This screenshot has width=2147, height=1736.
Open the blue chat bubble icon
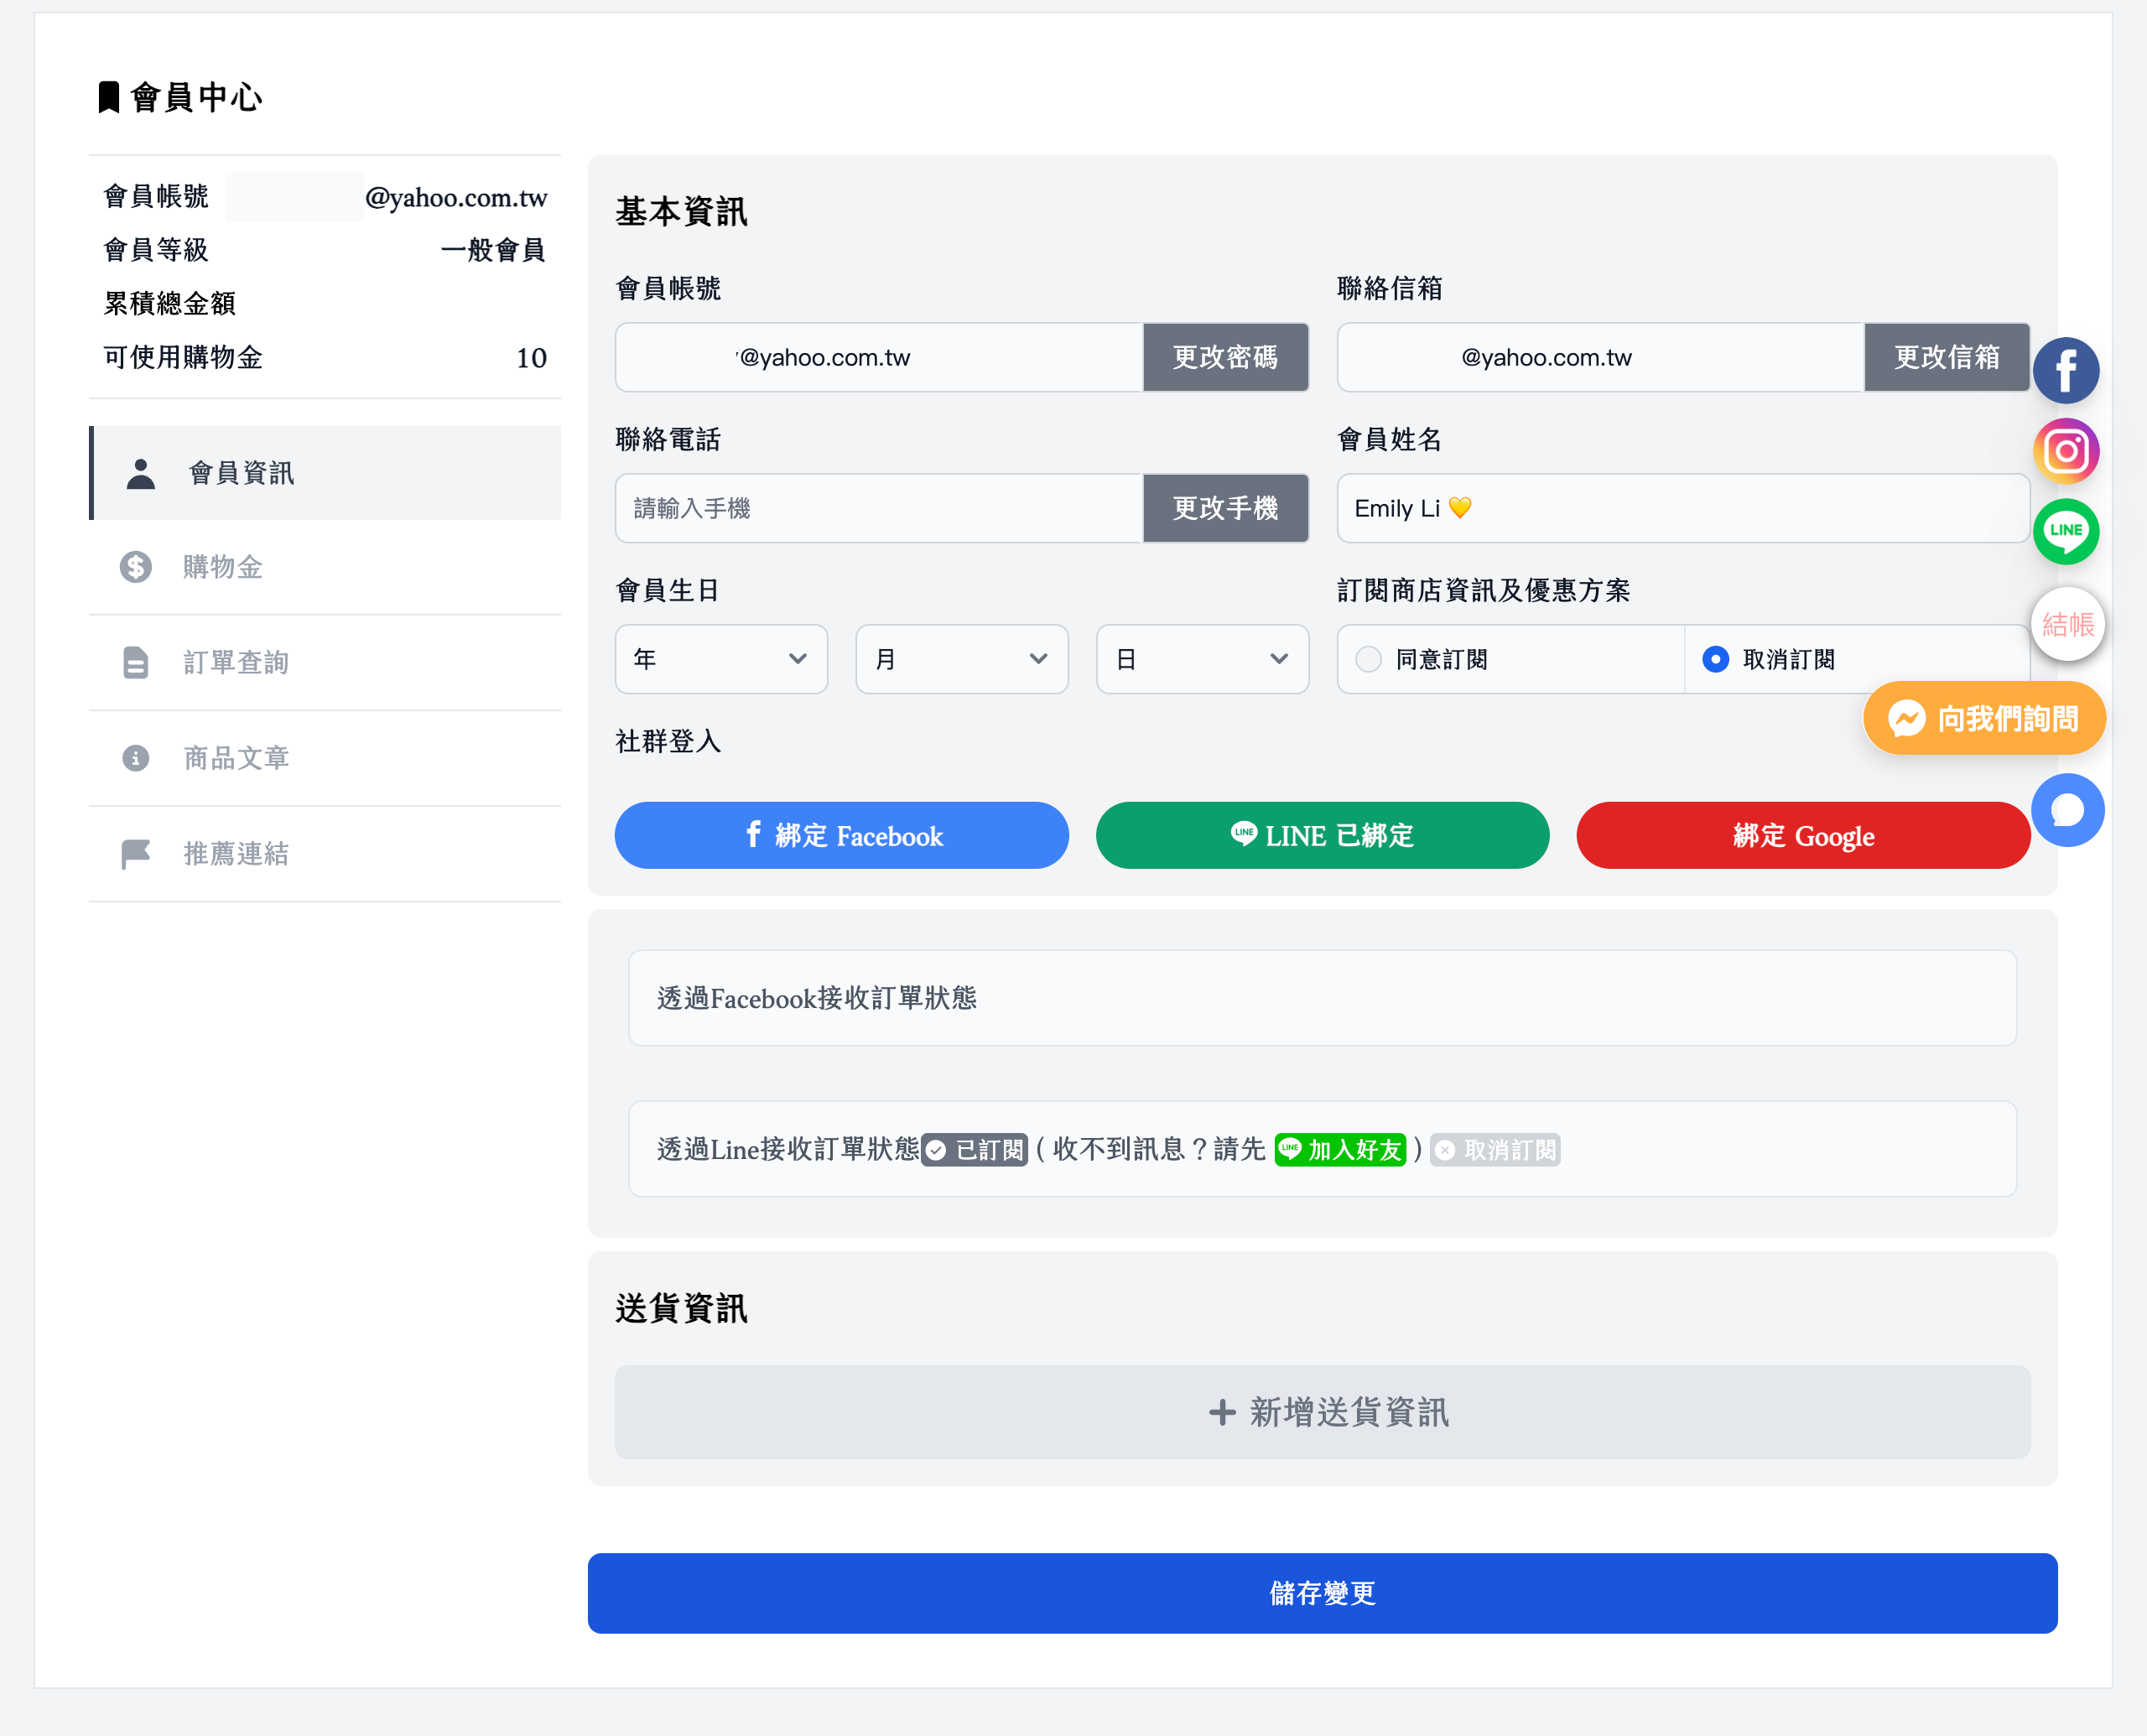click(2068, 810)
